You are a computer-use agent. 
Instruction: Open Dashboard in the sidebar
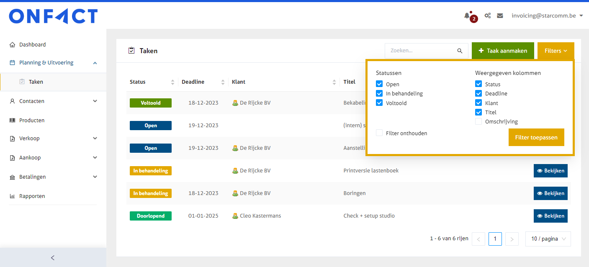click(x=32, y=45)
